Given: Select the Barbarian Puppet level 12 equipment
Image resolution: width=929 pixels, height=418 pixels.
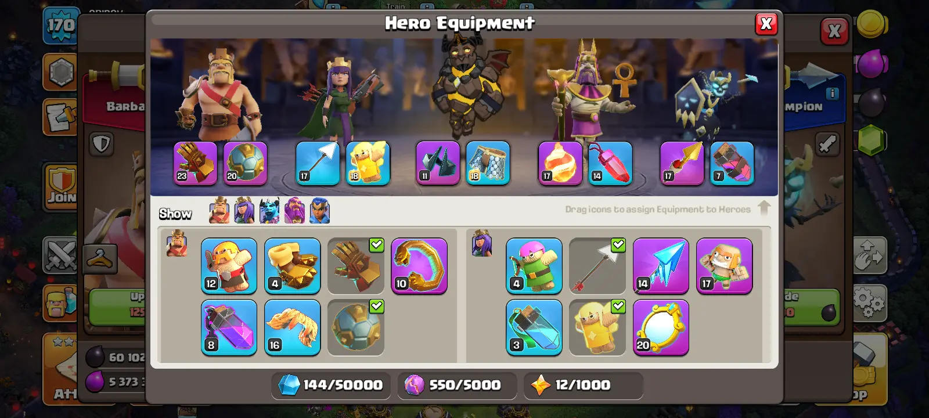Looking at the screenshot, I should [x=229, y=265].
